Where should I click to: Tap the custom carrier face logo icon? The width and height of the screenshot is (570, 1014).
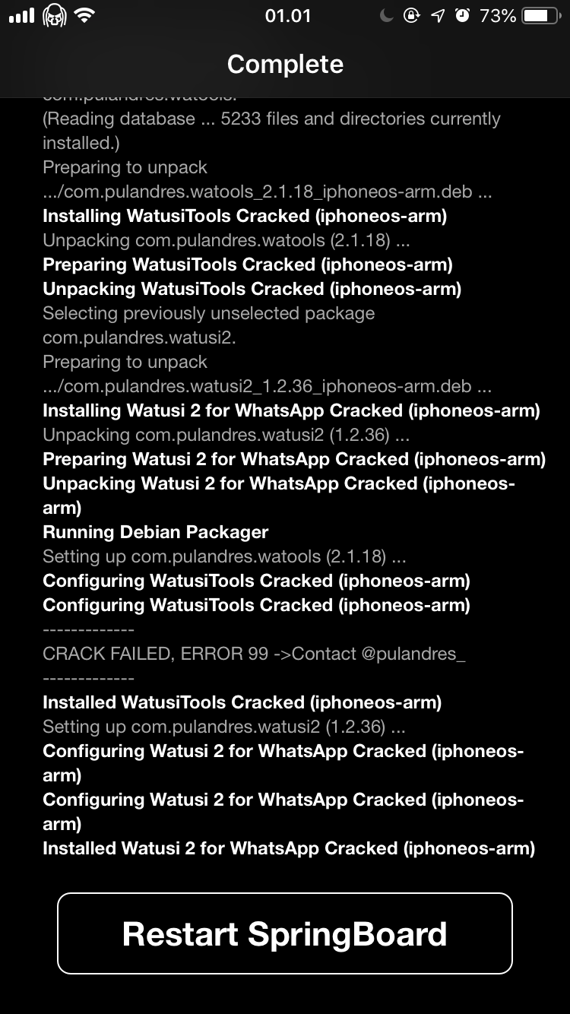(x=54, y=15)
